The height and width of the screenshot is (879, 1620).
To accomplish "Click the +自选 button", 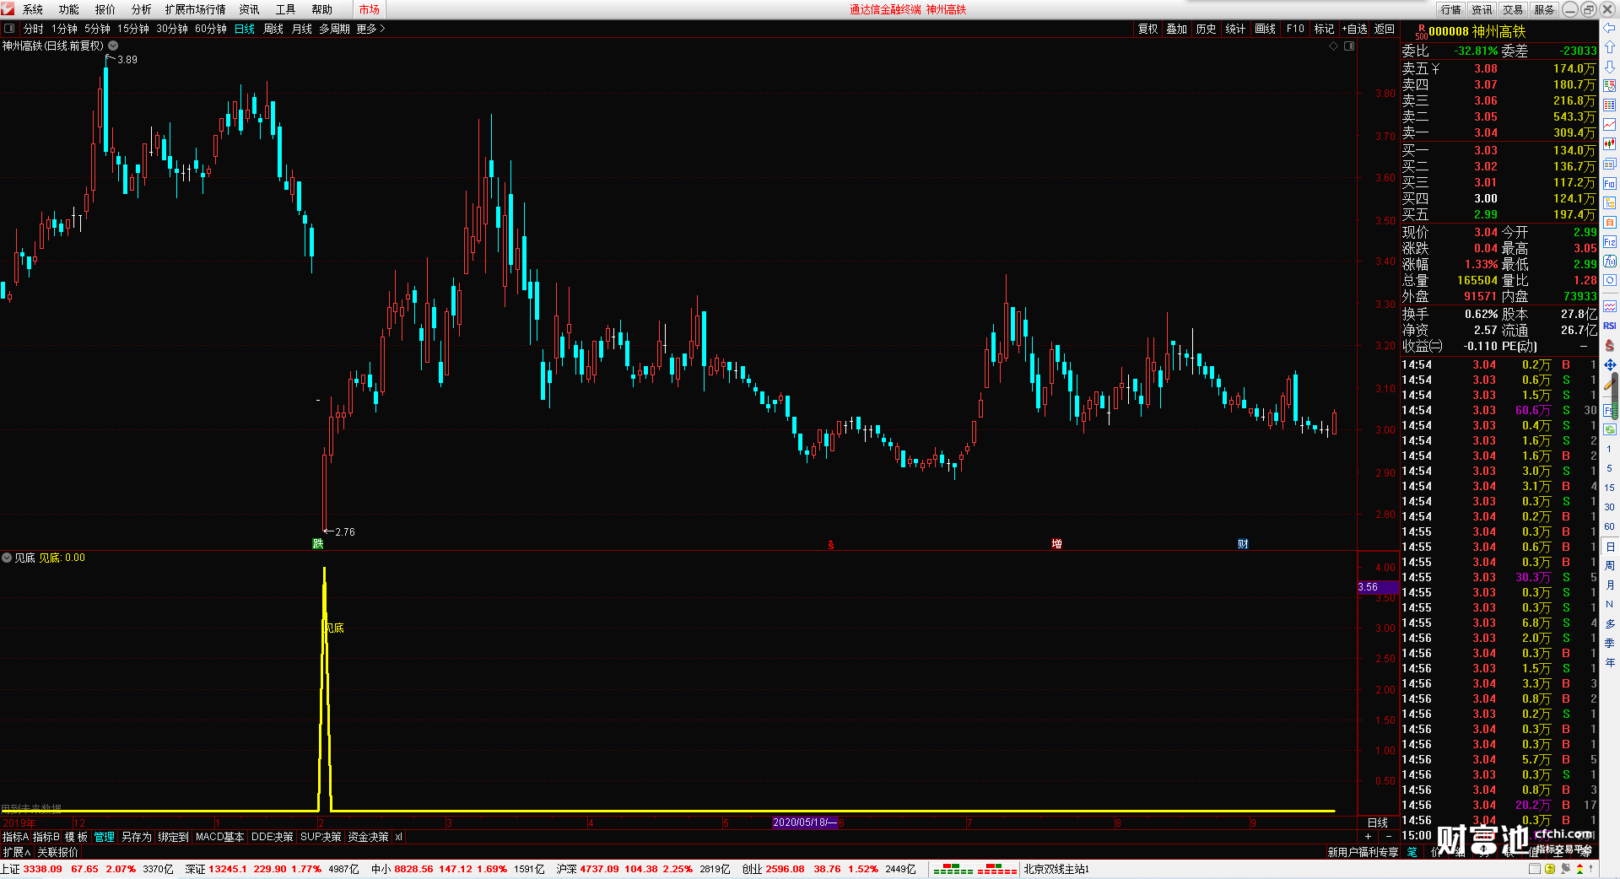I will coord(1354,29).
